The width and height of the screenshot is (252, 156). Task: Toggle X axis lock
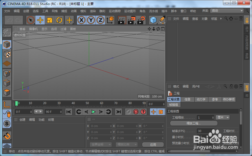(x=81, y=20)
